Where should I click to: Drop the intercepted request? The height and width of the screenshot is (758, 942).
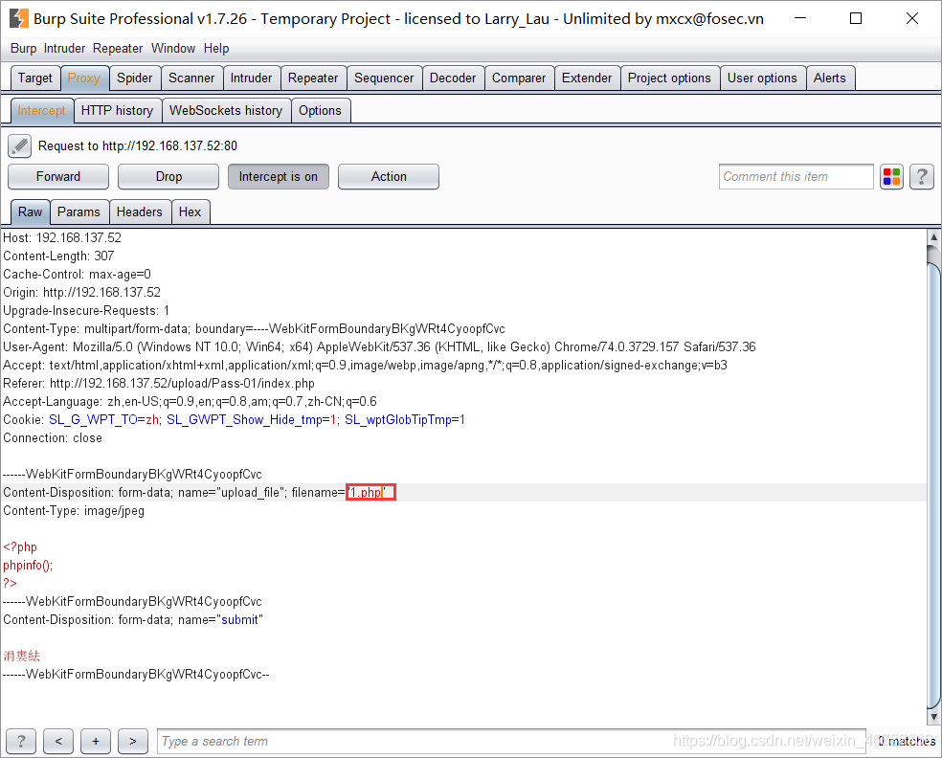(168, 177)
